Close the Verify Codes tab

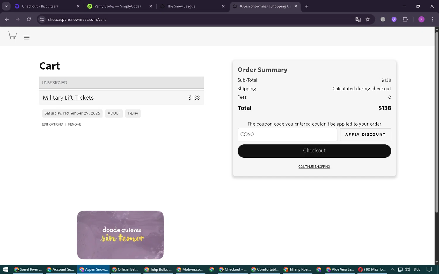coord(151,6)
